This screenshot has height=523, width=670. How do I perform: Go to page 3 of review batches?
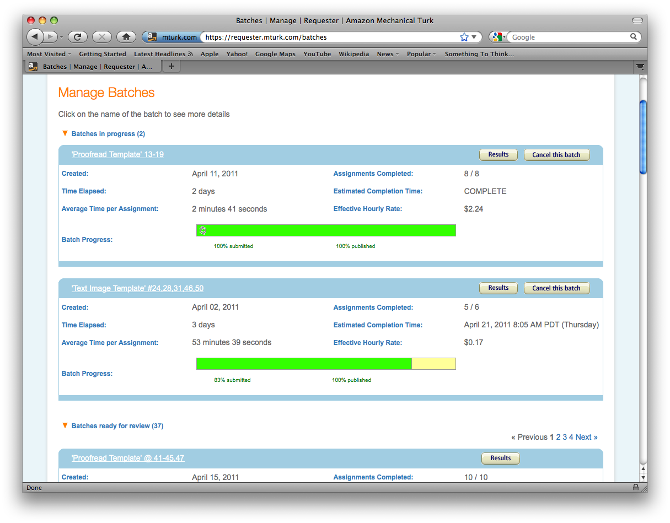coord(565,437)
